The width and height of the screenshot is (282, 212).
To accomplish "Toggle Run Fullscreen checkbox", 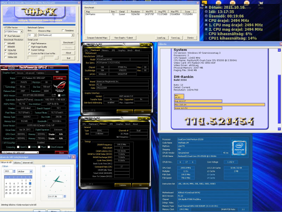I will coord(5,36).
